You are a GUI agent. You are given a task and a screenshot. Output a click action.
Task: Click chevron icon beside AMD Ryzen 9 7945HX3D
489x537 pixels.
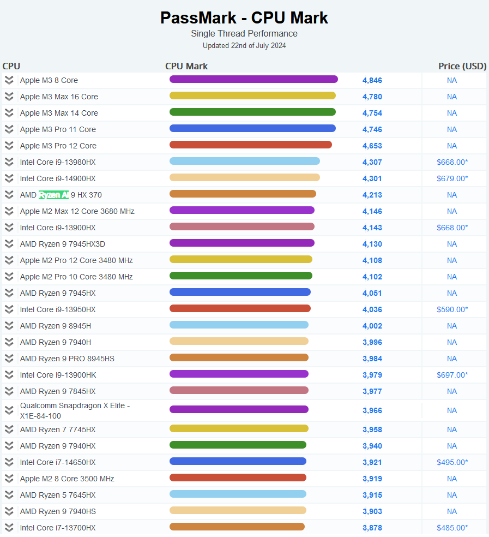point(9,244)
